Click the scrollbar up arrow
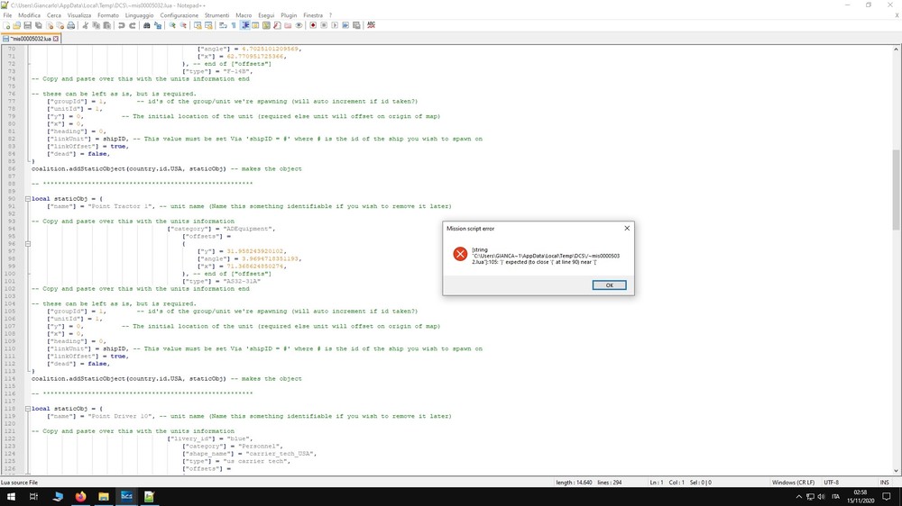This screenshot has height=506, width=902. (x=897, y=50)
